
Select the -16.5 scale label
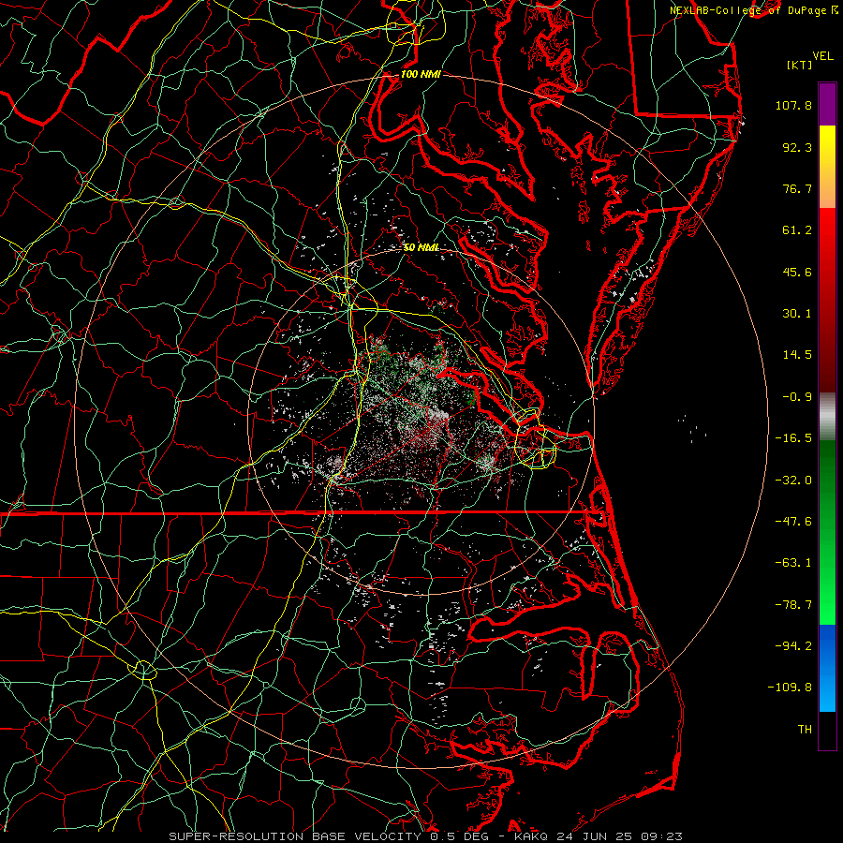tap(793, 438)
